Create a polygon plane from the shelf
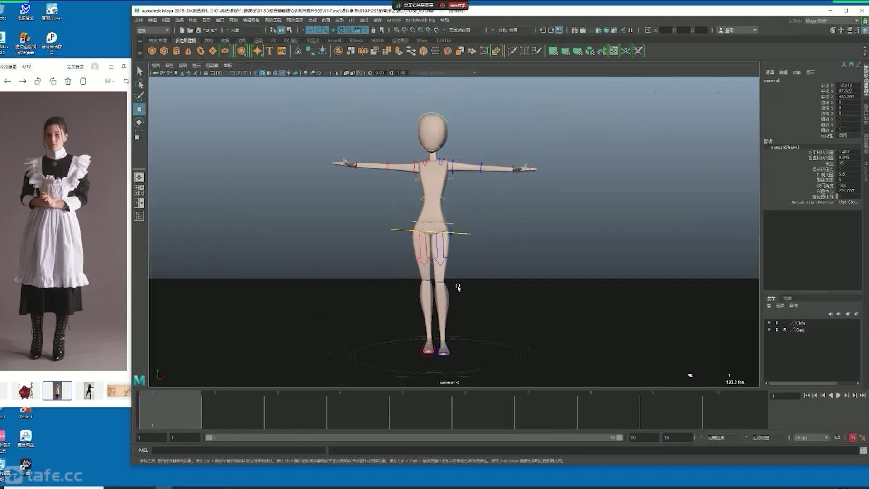Image resolution: width=869 pixels, height=489 pixels. [x=213, y=51]
